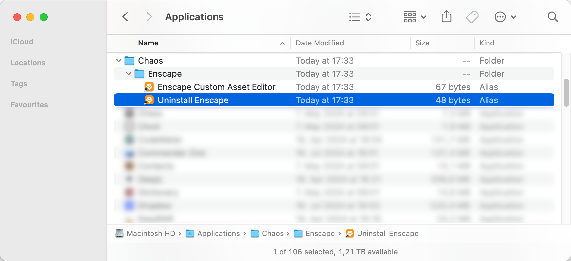Click the Search magnifier icon
This screenshot has width=571, height=261.
(x=553, y=17)
